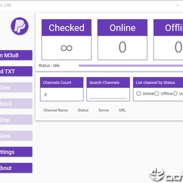Select the Online status radio button

139,94
